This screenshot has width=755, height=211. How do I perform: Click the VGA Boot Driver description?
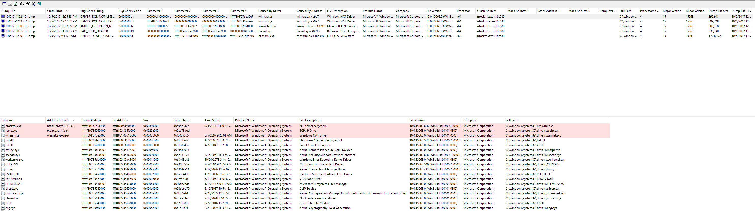click(310, 179)
